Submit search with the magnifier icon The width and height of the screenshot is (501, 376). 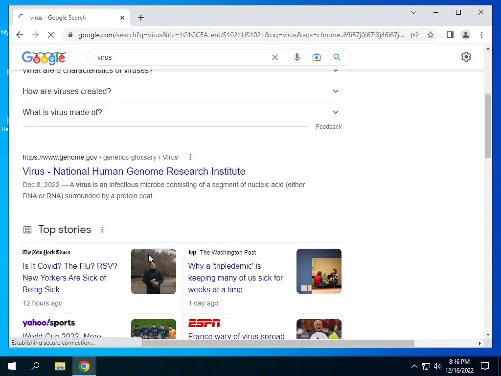coord(337,57)
